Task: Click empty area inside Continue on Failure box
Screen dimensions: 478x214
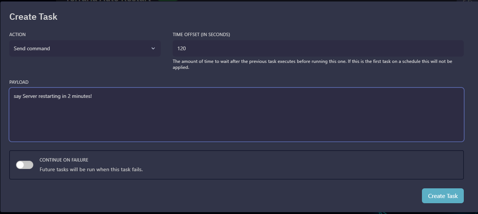Action: pyautogui.click(x=299, y=165)
